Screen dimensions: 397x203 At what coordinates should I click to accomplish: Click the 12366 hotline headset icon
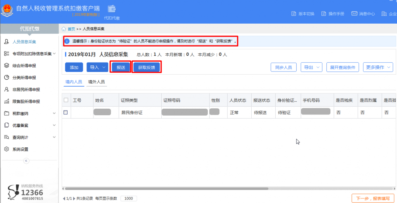tap(13, 193)
